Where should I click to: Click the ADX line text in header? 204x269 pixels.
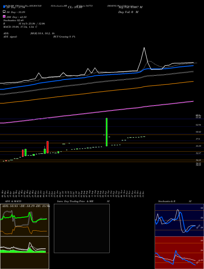pos(29,33)
